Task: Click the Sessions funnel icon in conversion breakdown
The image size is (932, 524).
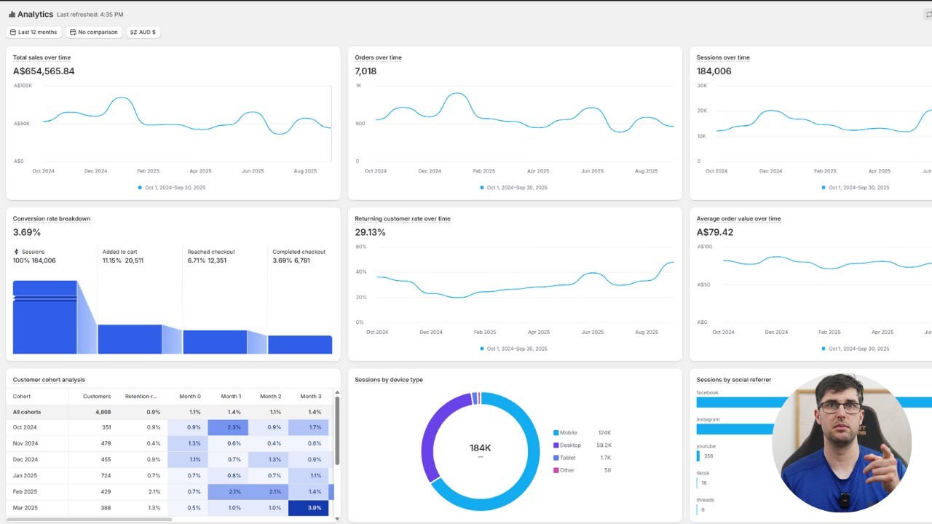Action: coord(16,252)
